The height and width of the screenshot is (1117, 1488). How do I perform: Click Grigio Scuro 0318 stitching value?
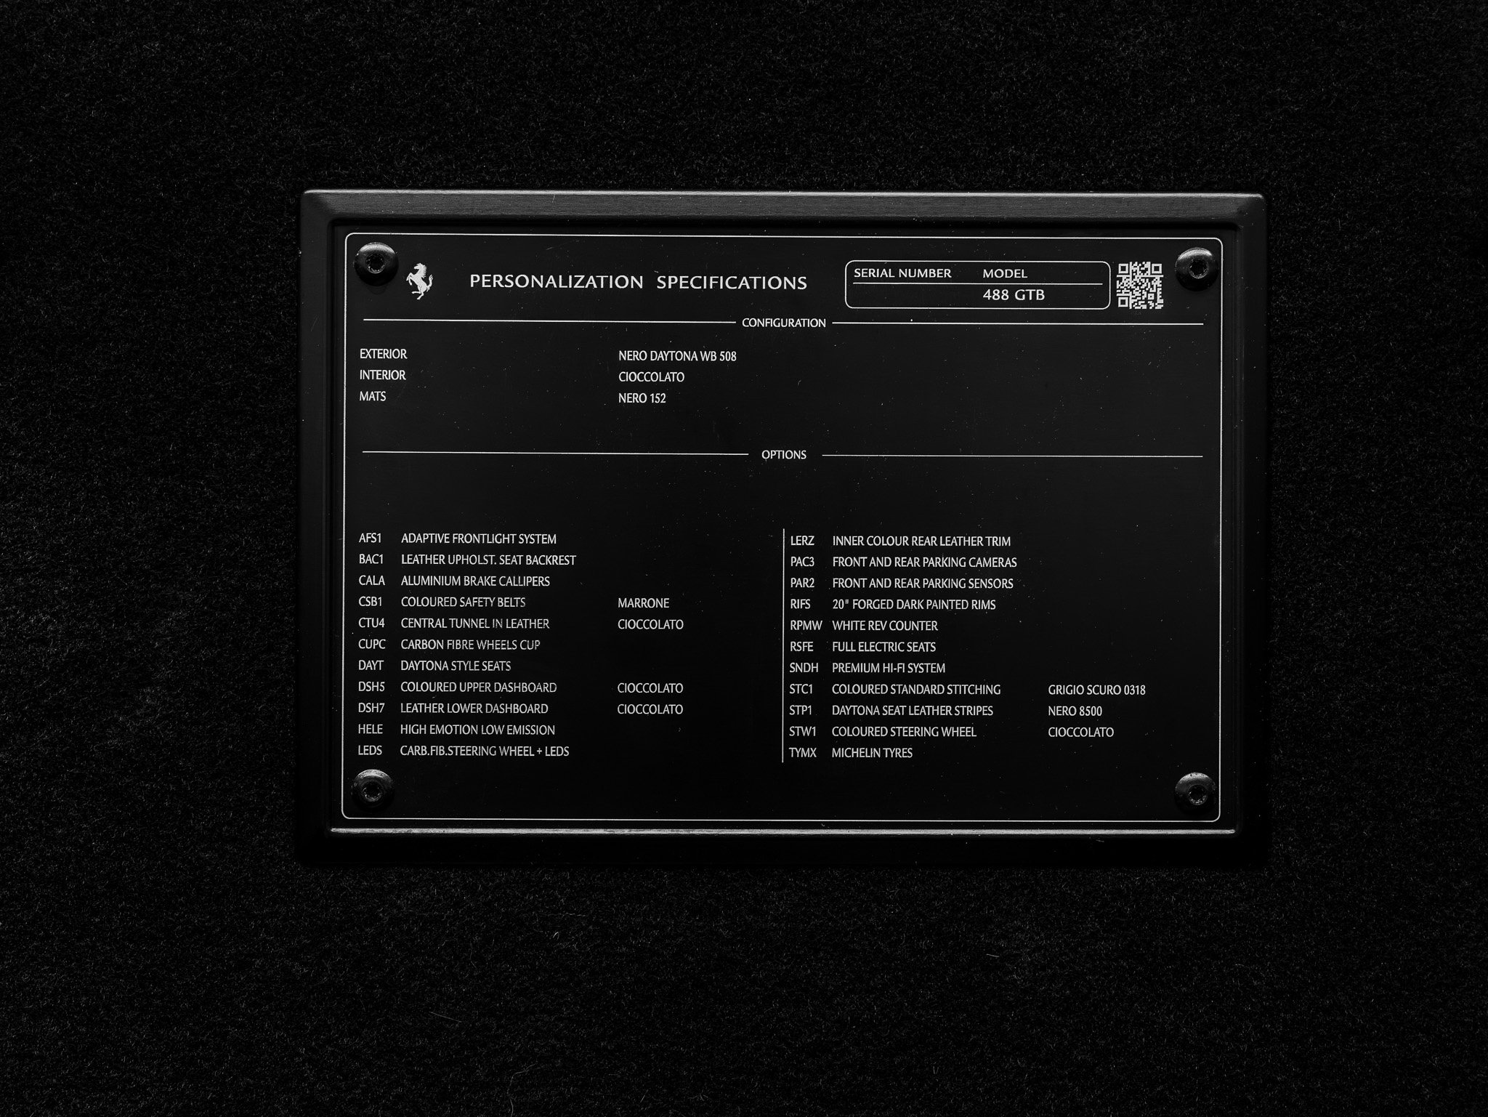tap(1096, 690)
